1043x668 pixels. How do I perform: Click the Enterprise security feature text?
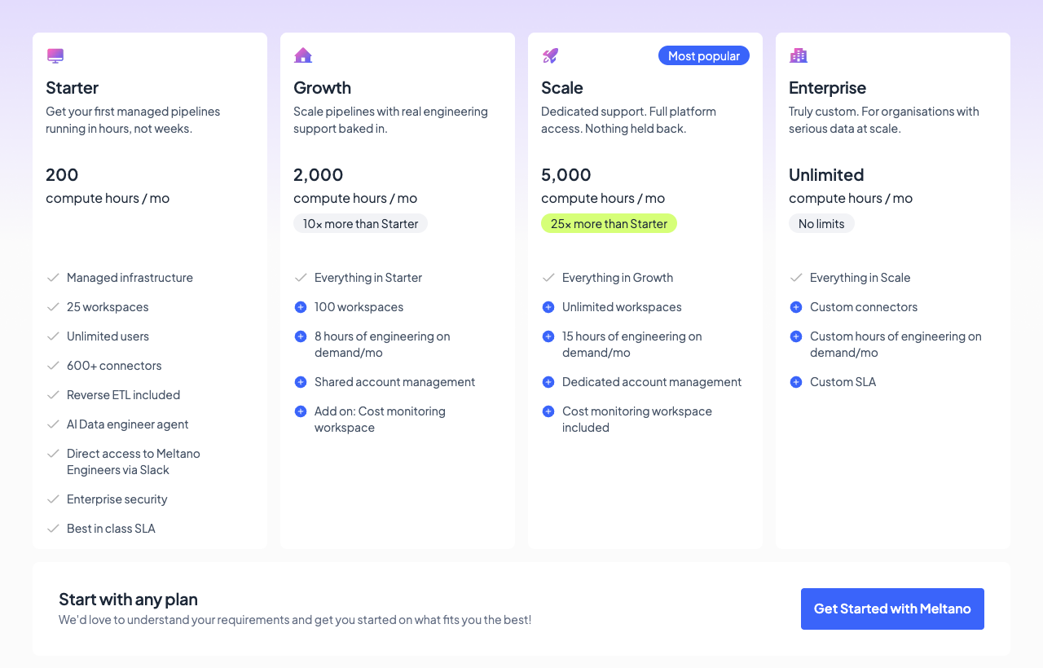[x=117, y=499]
